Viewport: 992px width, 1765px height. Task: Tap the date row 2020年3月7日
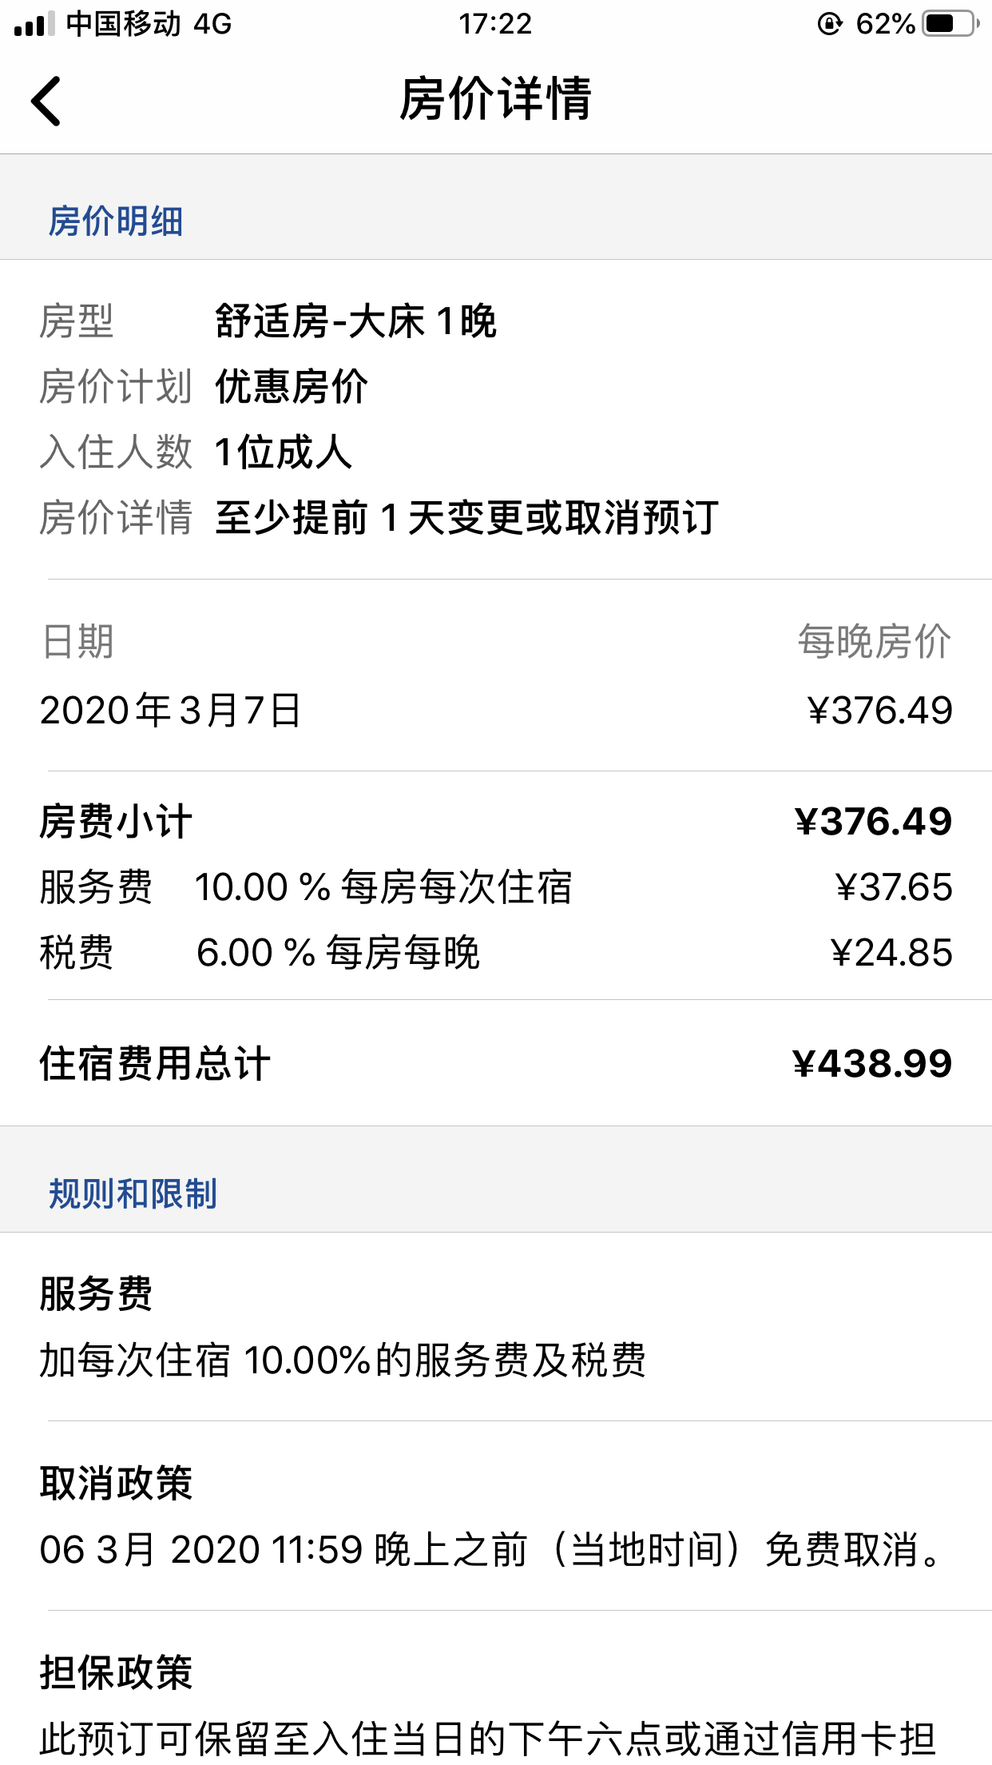(x=496, y=710)
